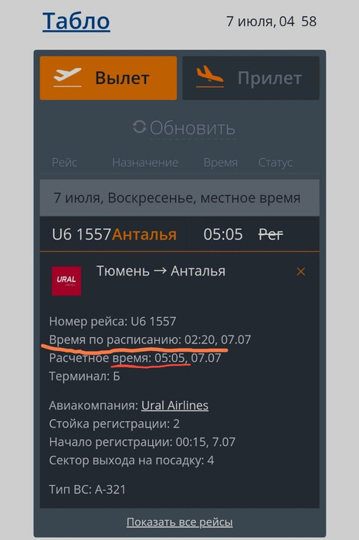Click the Время column header
The width and height of the screenshot is (359, 540).
tap(221, 162)
